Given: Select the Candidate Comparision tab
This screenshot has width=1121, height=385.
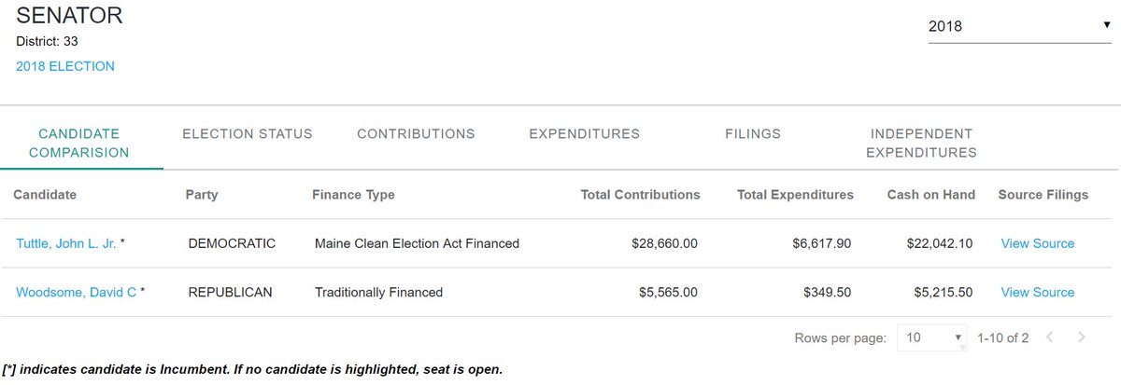Looking at the screenshot, I should coord(79,143).
